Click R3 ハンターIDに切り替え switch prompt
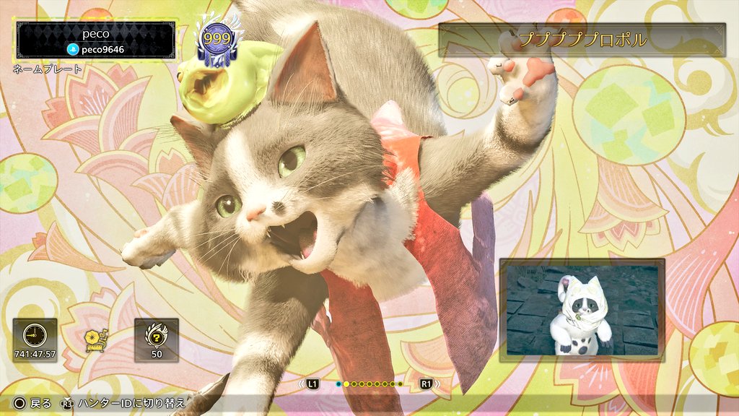 [124, 403]
